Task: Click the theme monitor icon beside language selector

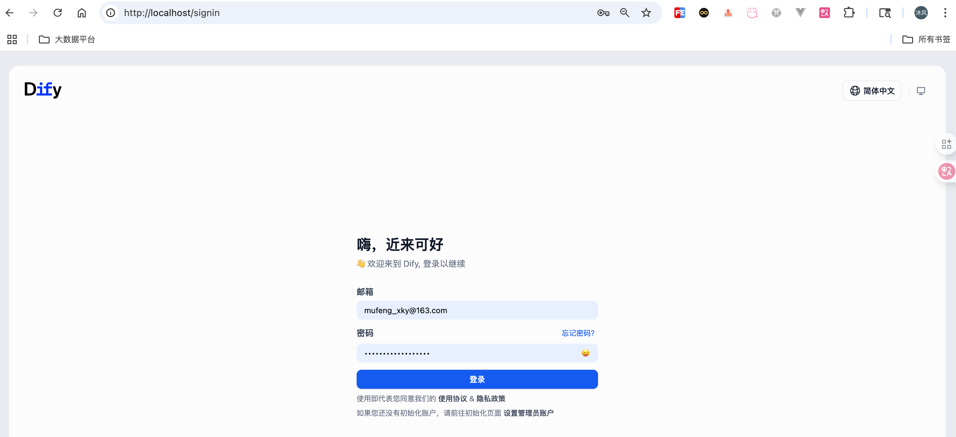Action: pos(921,90)
